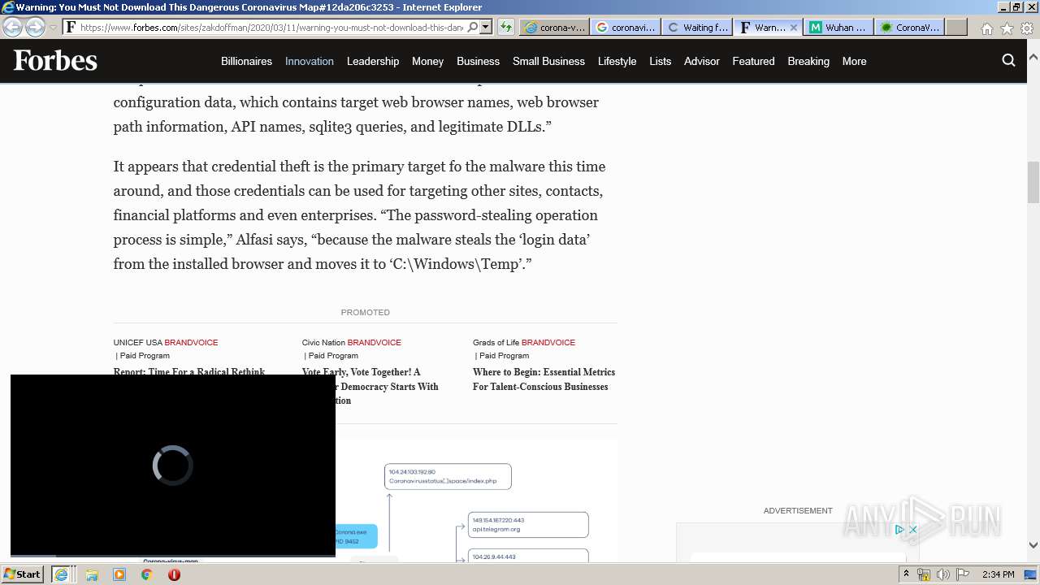Open the Lifestyle menu
Viewport: 1040px width, 585px height.
click(x=617, y=61)
